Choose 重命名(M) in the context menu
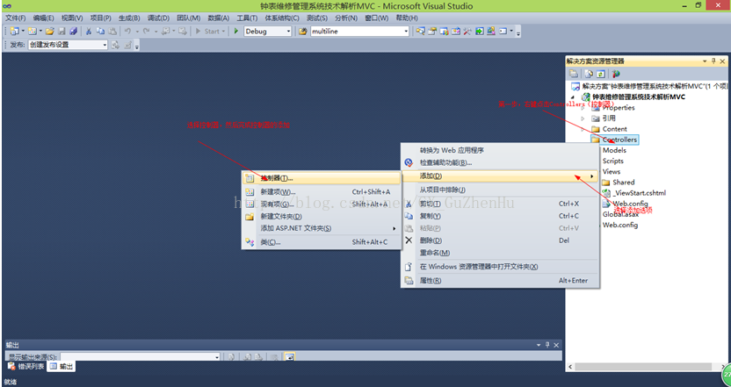This screenshot has width=731, height=387. [500, 253]
